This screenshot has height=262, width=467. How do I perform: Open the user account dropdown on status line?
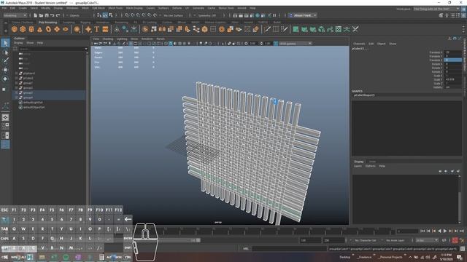click(303, 15)
